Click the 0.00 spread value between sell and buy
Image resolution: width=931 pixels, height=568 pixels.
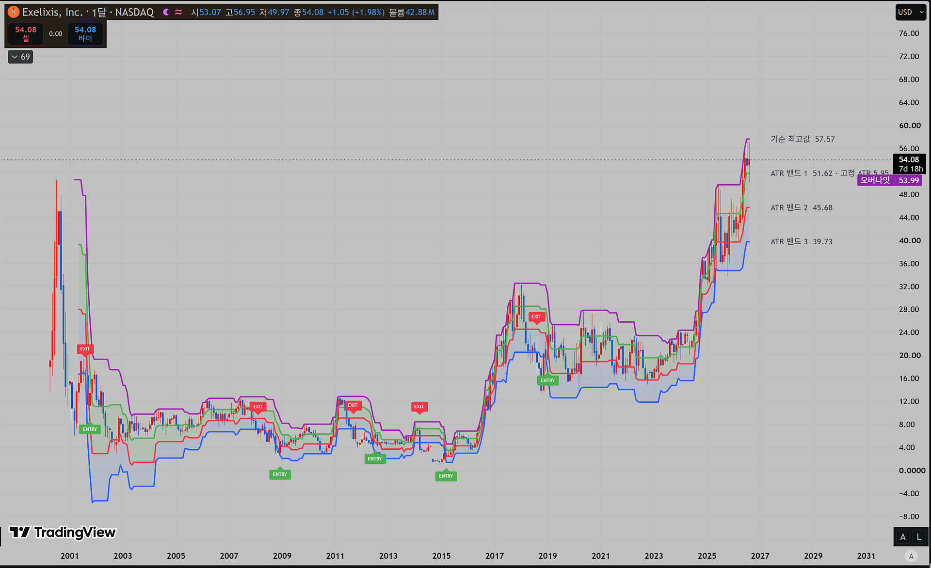(56, 34)
